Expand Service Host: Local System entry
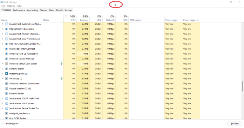This screenshot has height=128, width=244. (x=3, y=103)
